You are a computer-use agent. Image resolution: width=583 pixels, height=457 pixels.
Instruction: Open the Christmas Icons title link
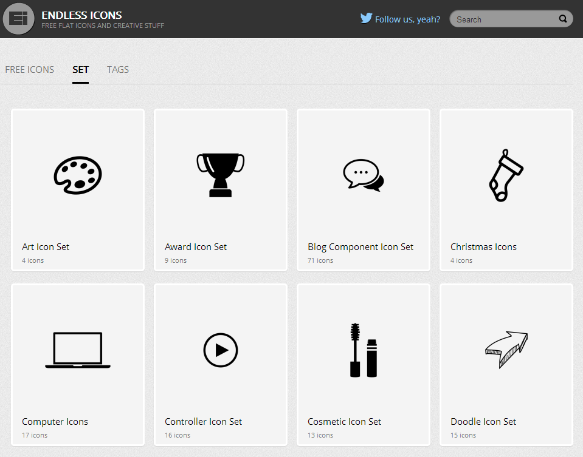click(483, 247)
